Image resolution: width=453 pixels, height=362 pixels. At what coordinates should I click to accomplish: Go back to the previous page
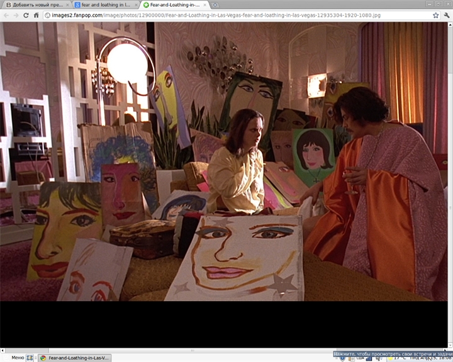coord(6,15)
